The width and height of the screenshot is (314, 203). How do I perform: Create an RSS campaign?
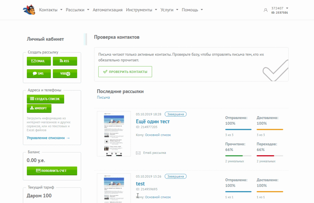65,61
